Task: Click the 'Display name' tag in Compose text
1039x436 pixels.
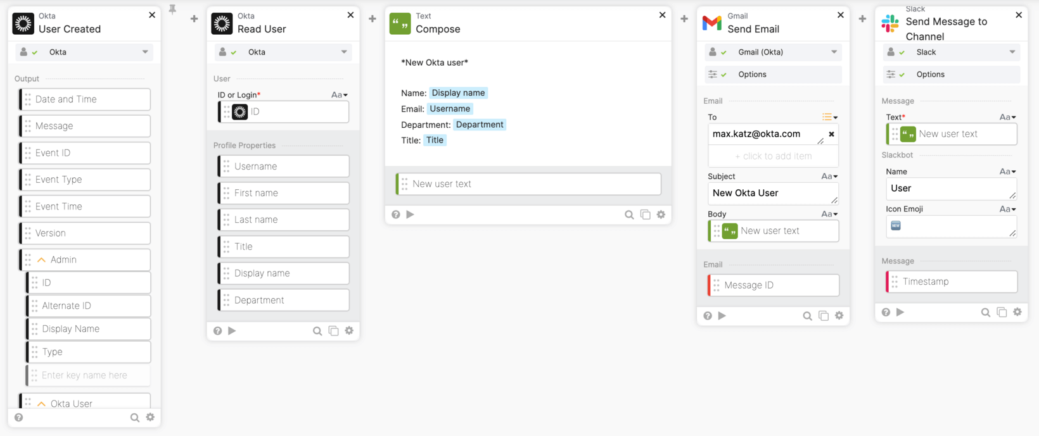Action: tap(458, 93)
